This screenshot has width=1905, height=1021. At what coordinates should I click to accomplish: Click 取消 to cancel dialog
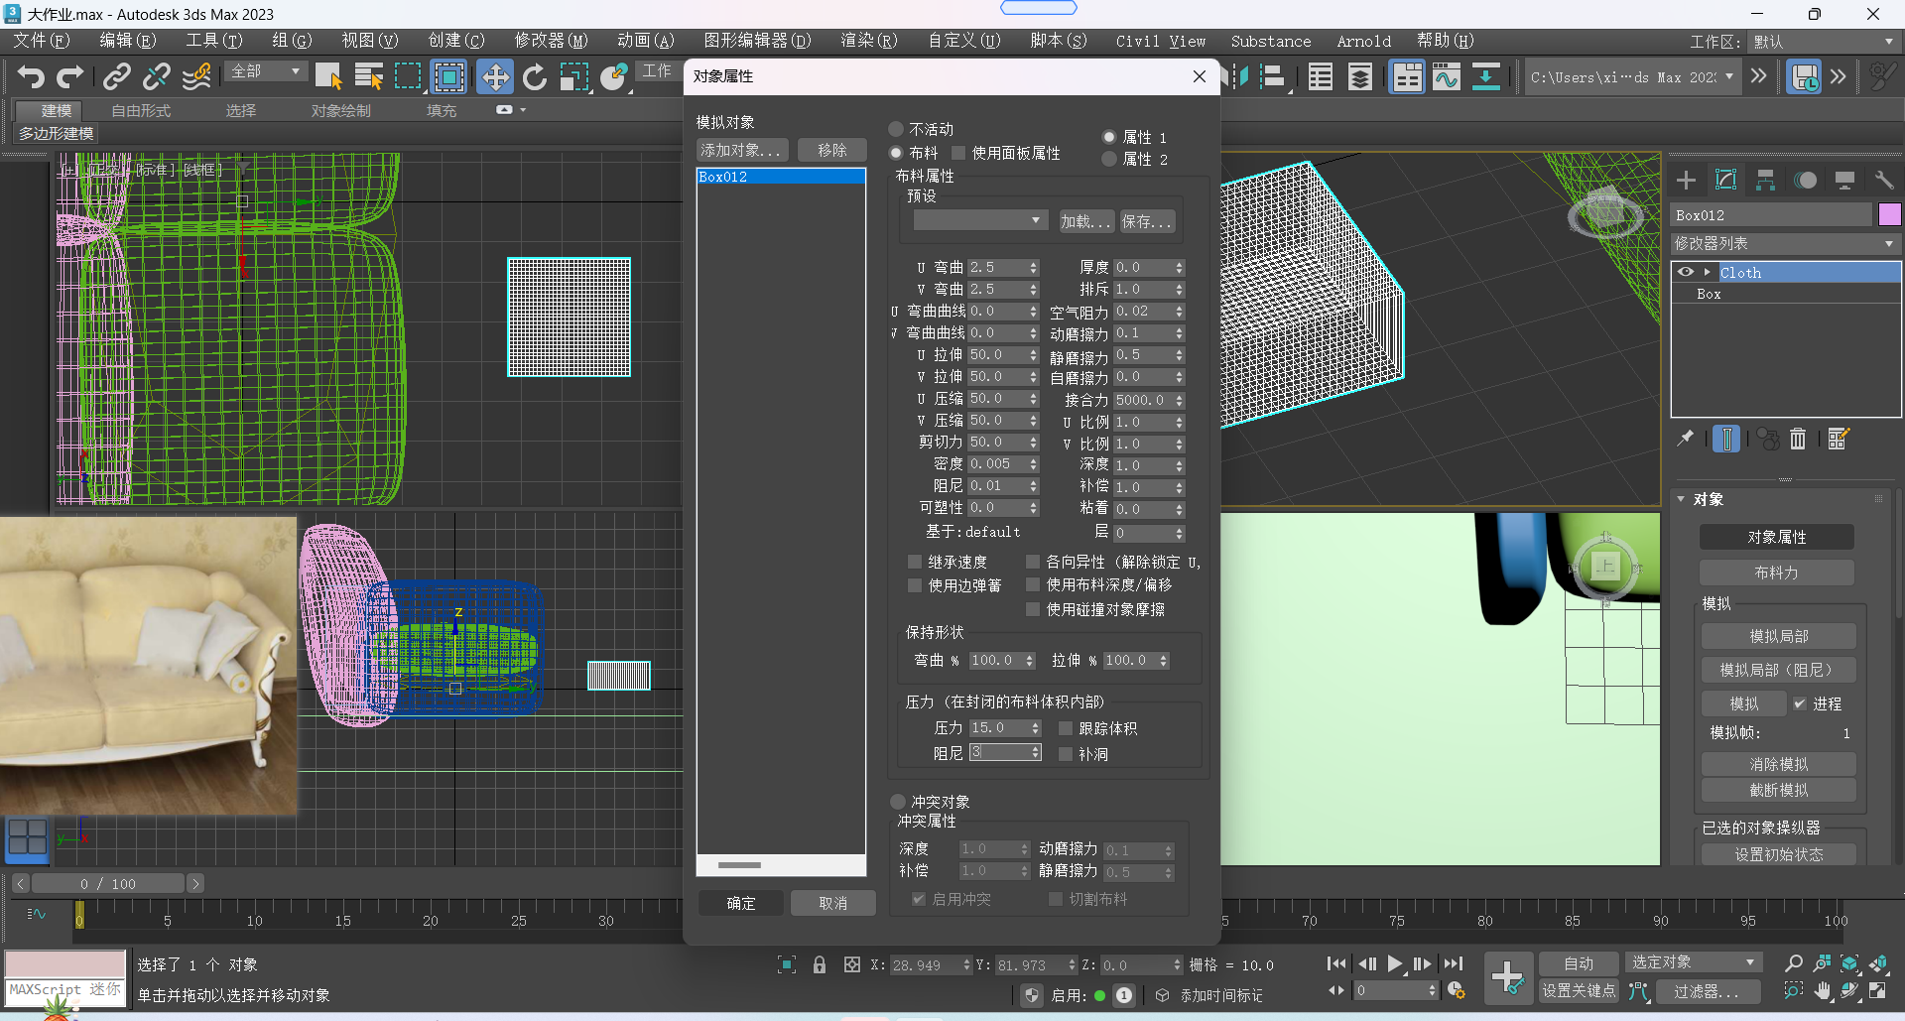tap(833, 903)
